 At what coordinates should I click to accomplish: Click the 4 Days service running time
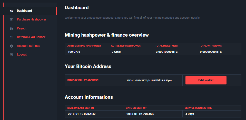pyautogui.click(x=190, y=114)
